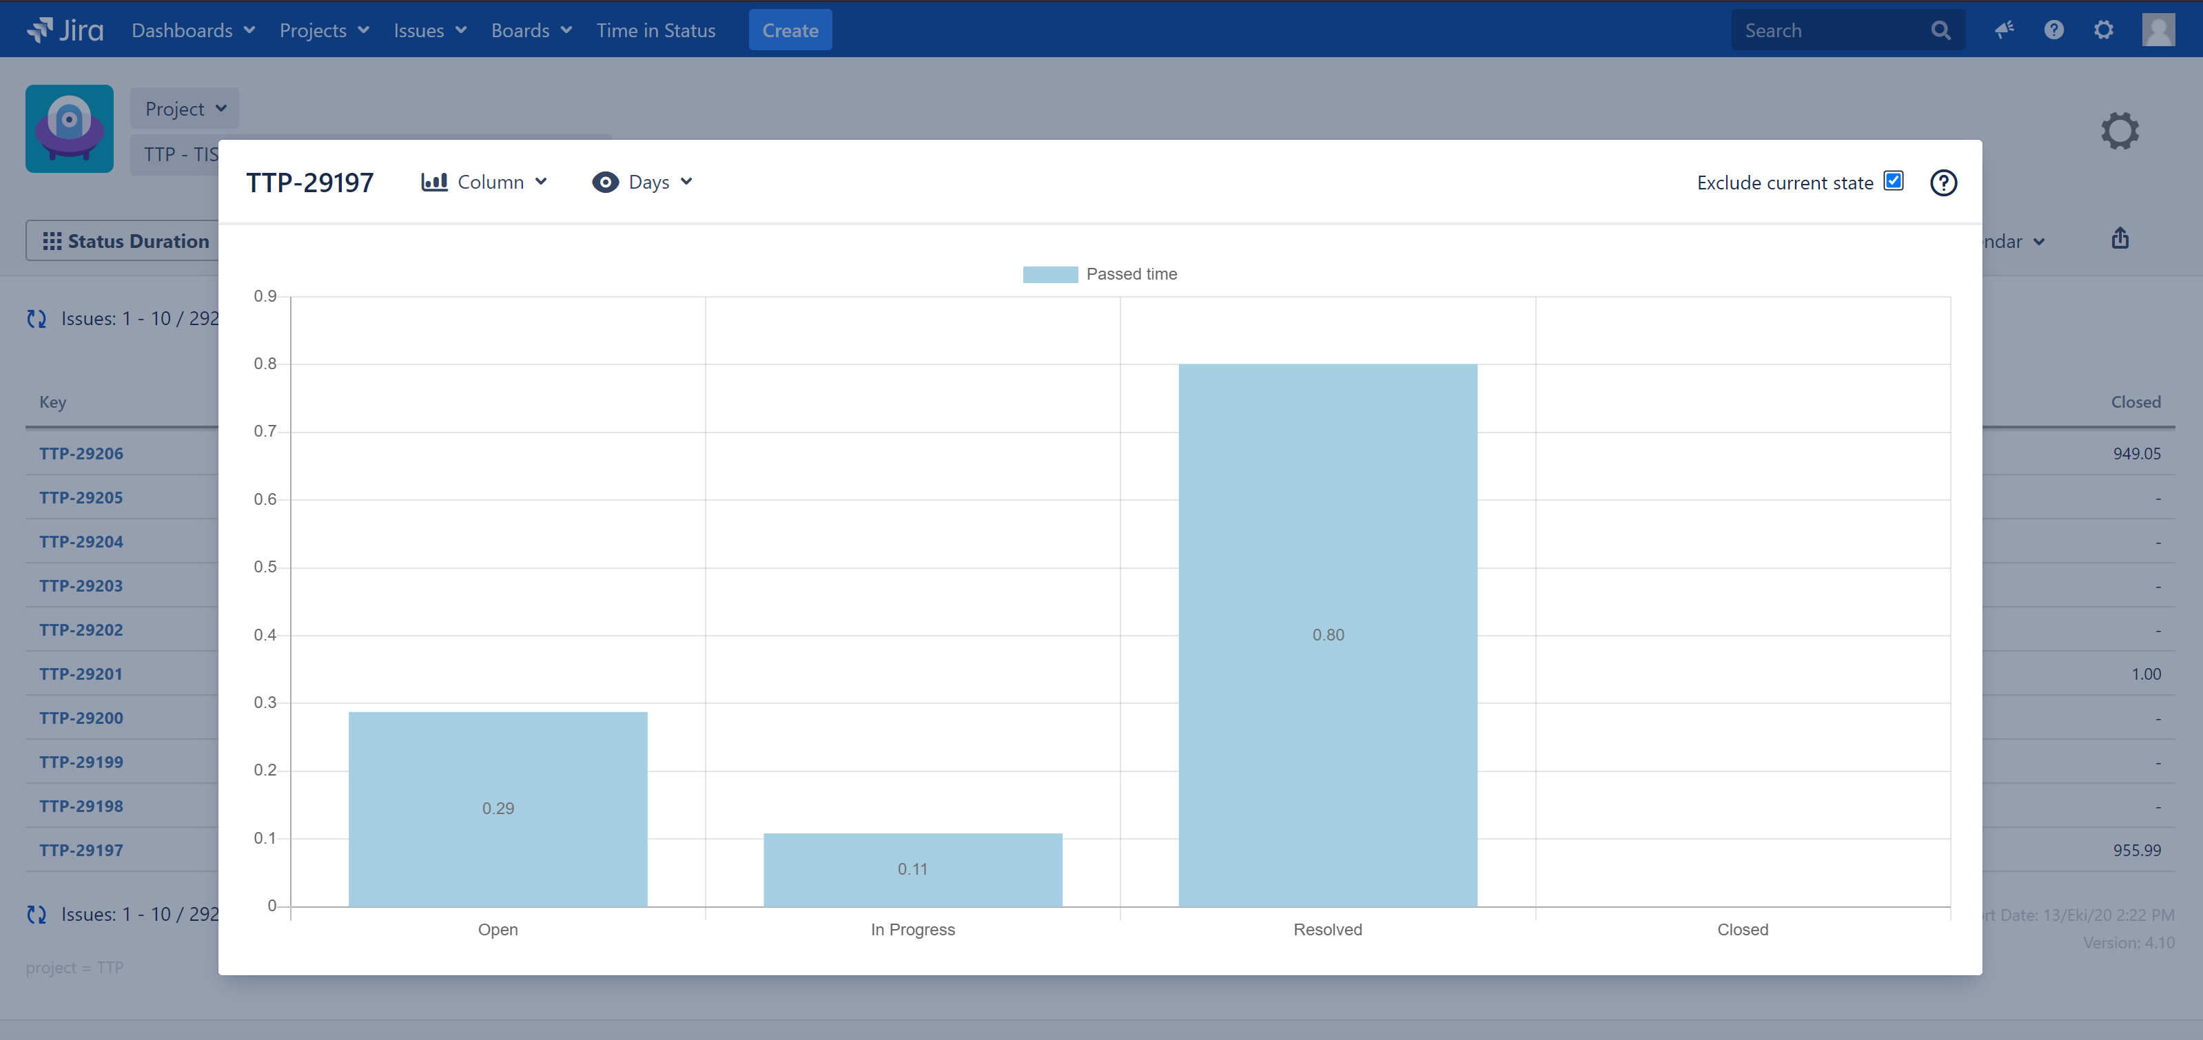The height and width of the screenshot is (1040, 2203).
Task: Click the export share icon
Action: pyautogui.click(x=2119, y=238)
